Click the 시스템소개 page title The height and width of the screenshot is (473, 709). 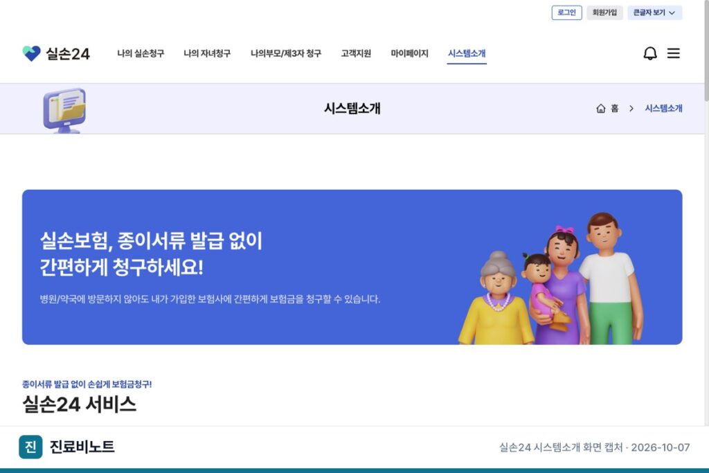(x=352, y=109)
